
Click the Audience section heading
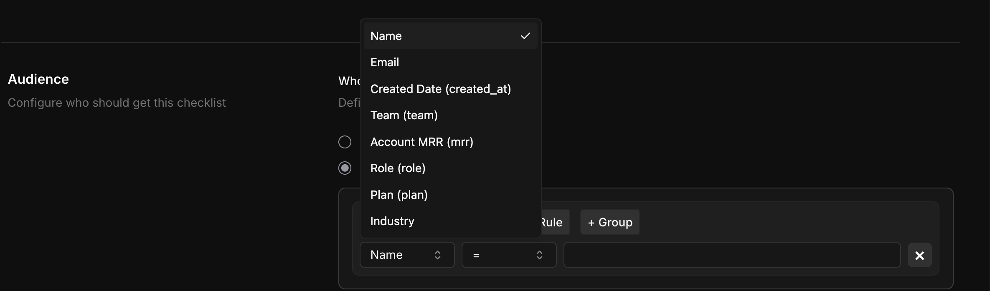(x=38, y=79)
